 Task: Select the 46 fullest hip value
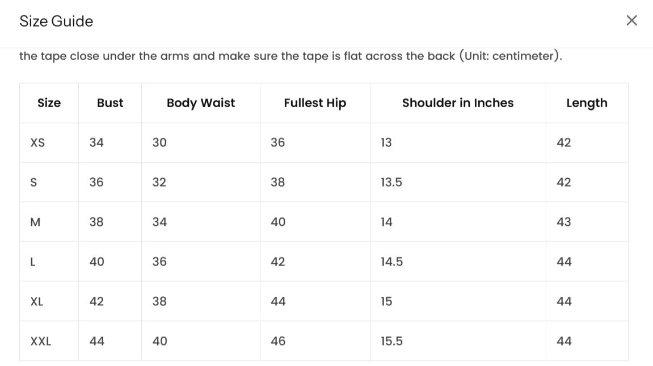(x=278, y=342)
